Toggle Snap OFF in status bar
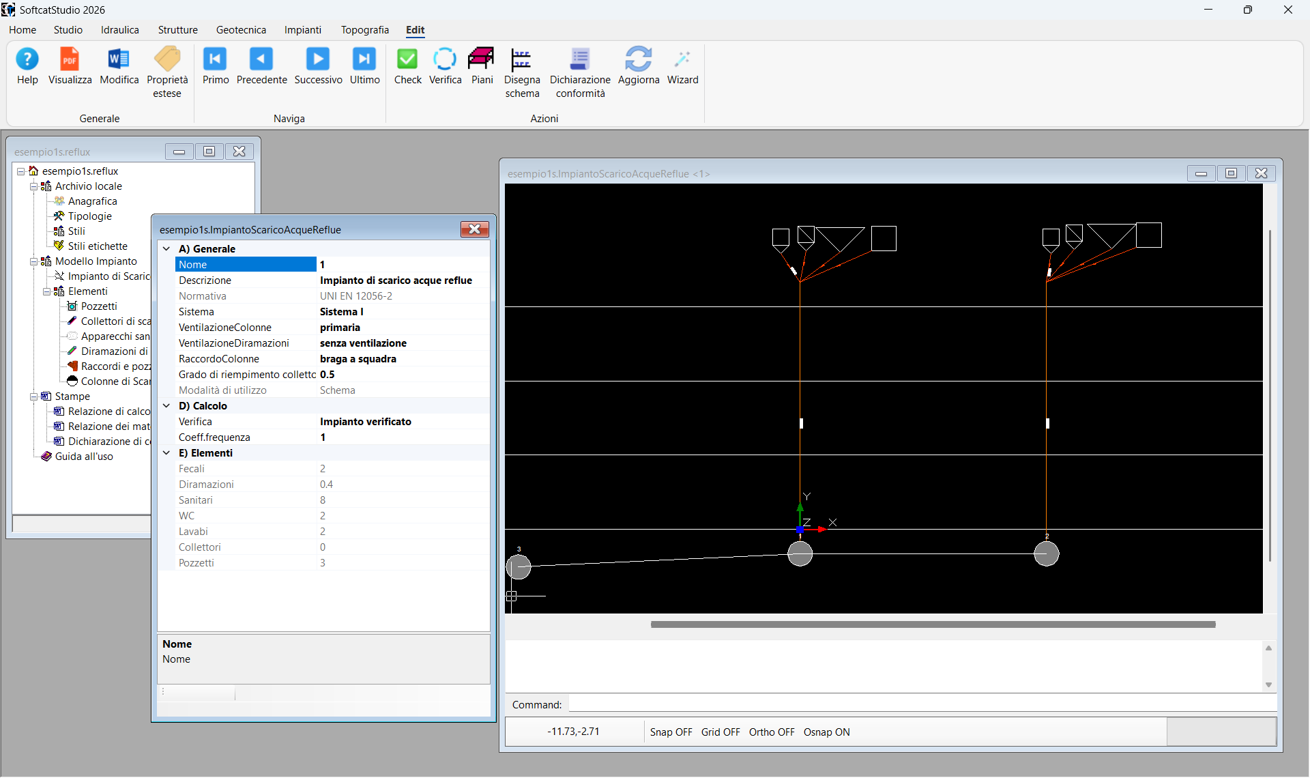Screen dimensions: 1310x778 point(671,732)
